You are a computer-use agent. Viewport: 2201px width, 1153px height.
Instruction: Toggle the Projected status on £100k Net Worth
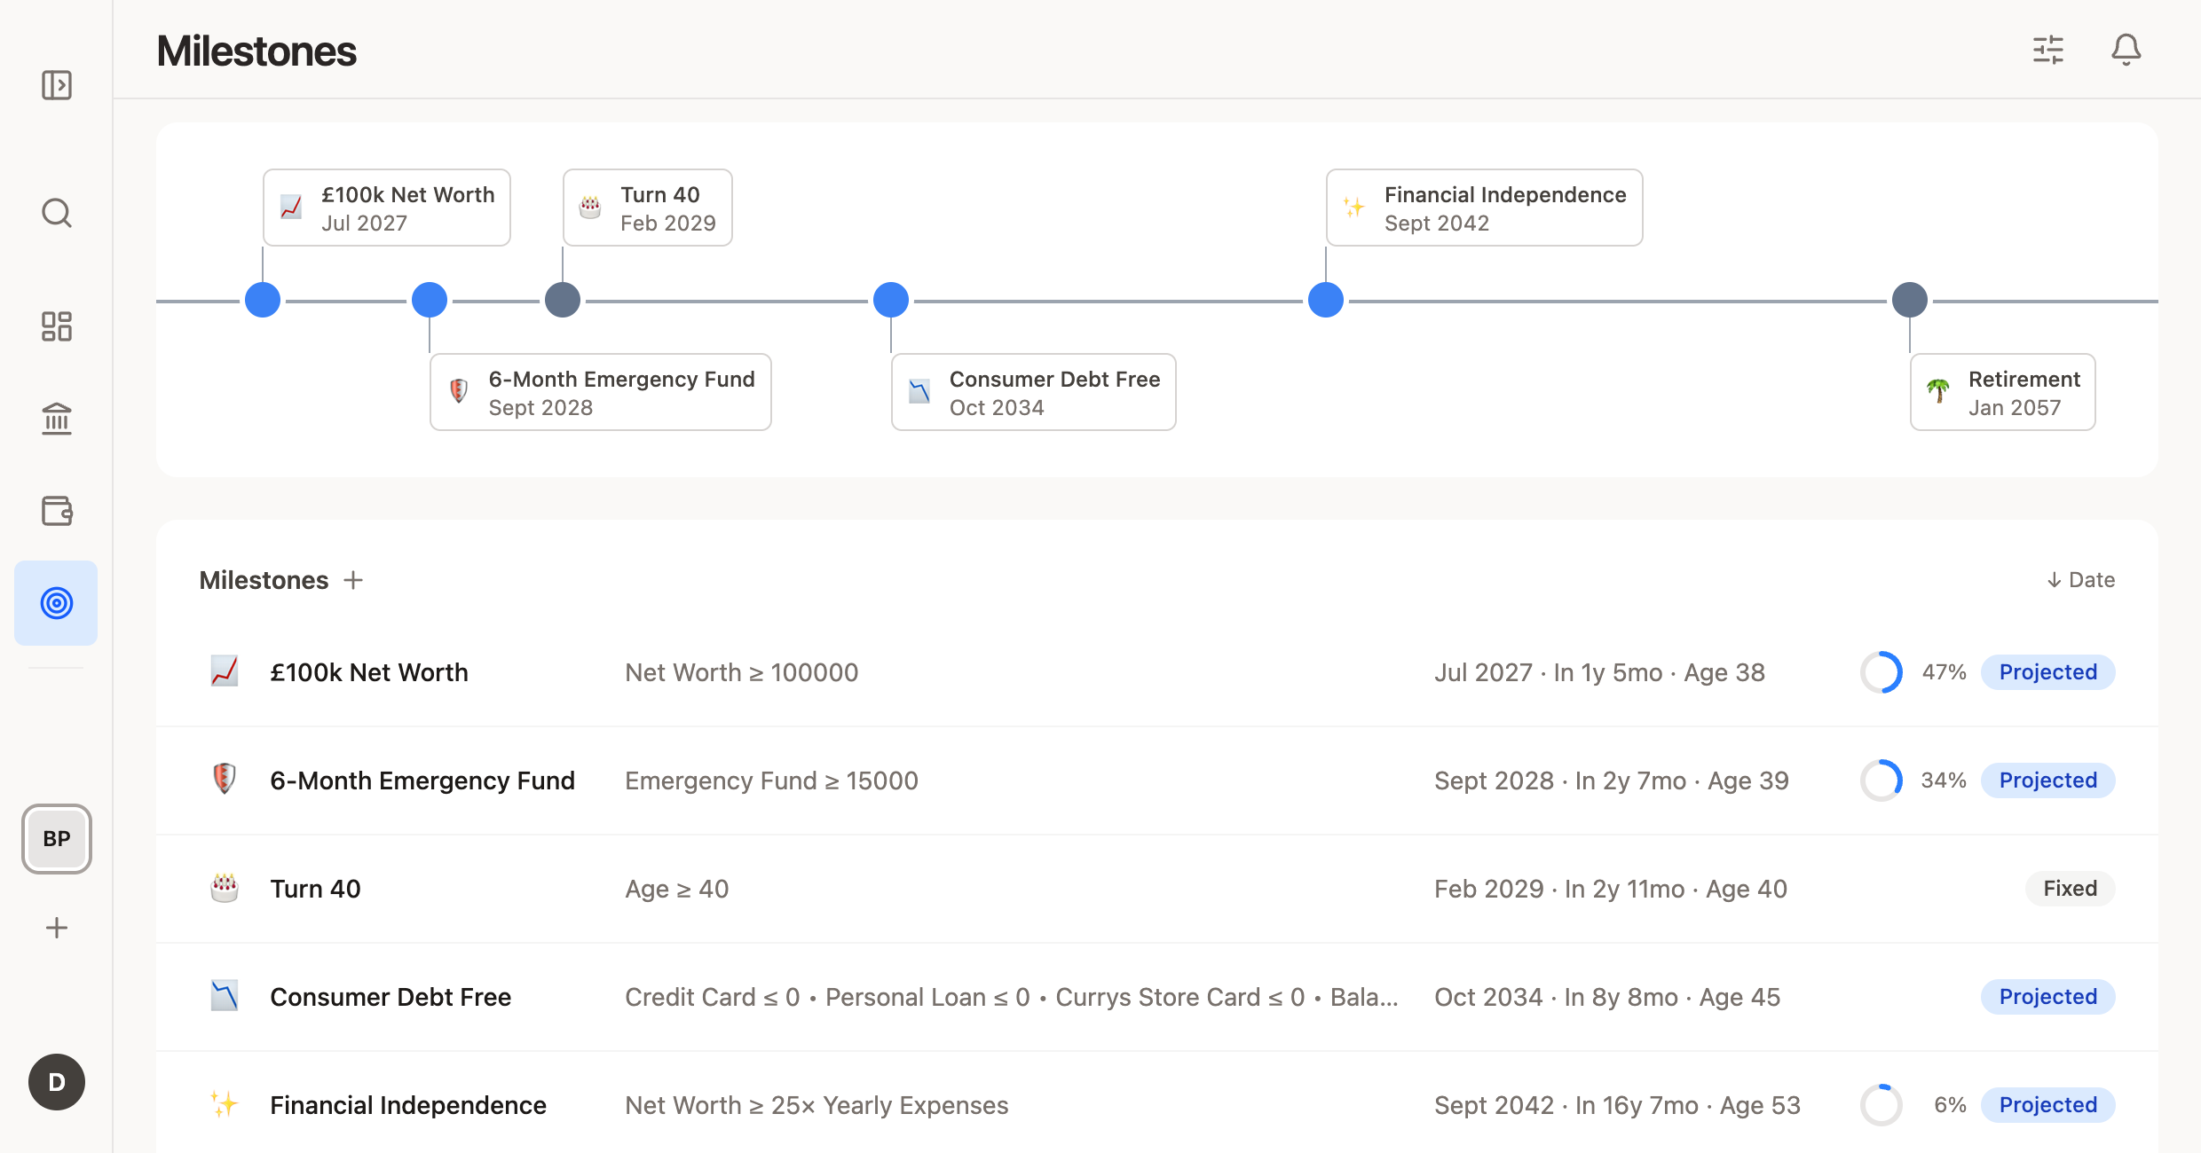2047,671
